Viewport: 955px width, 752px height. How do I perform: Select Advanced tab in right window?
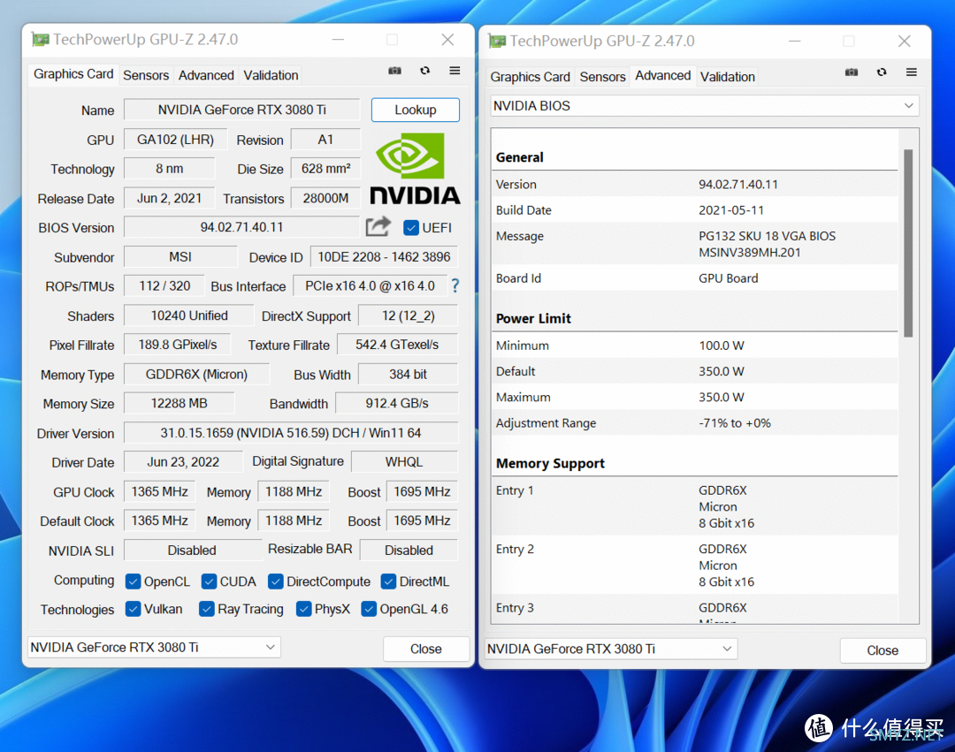pos(662,75)
